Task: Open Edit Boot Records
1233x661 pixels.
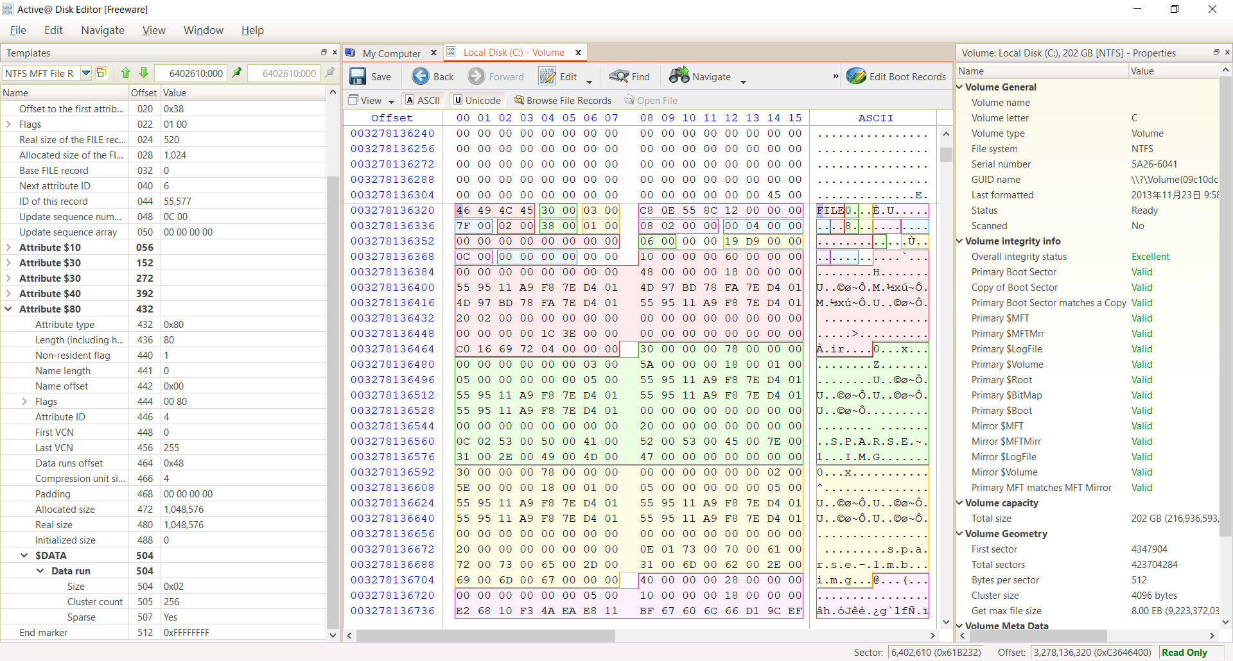Action: [896, 76]
